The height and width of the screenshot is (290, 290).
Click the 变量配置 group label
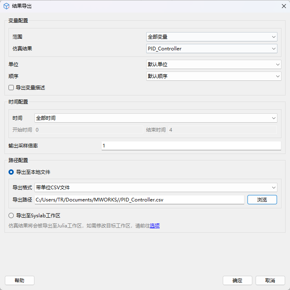(x=18, y=21)
